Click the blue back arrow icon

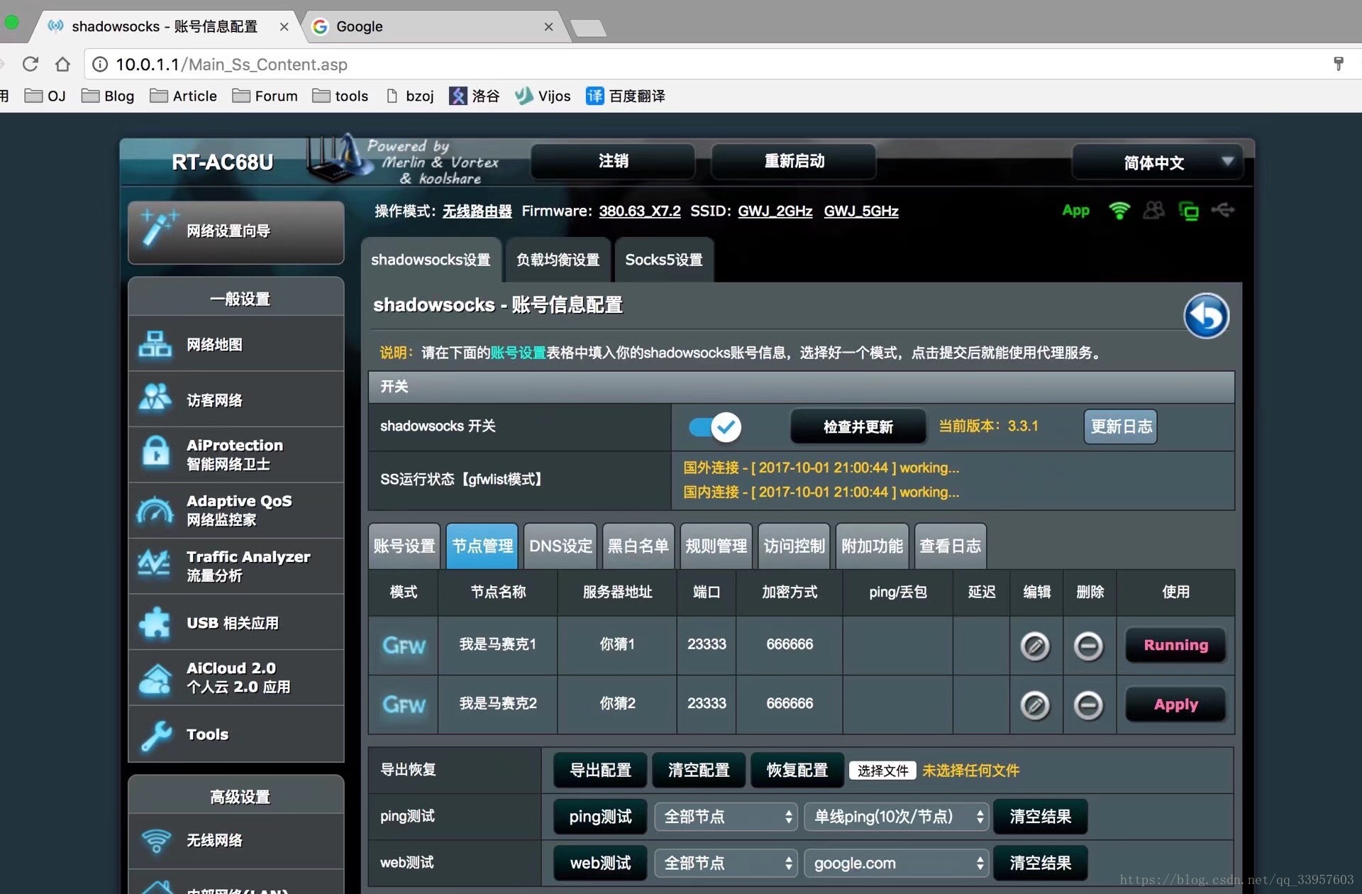[x=1206, y=316]
